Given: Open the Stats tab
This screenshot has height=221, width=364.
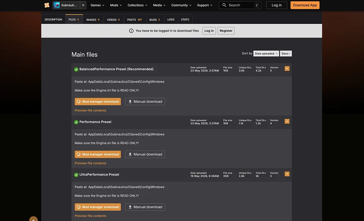Looking at the screenshot, I should pos(185,19).
